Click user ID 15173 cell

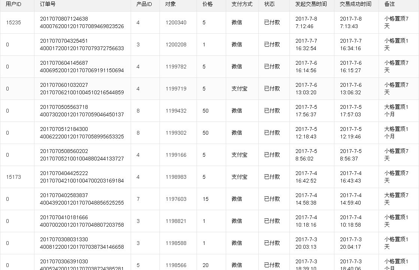point(13,177)
